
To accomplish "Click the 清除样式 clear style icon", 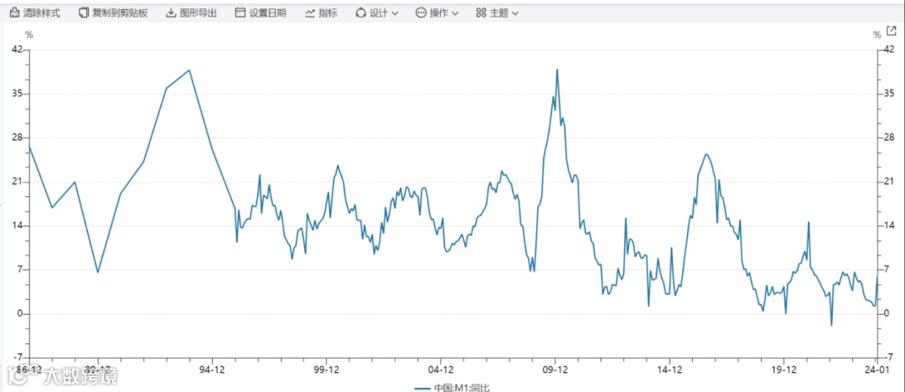I will pyautogui.click(x=14, y=13).
